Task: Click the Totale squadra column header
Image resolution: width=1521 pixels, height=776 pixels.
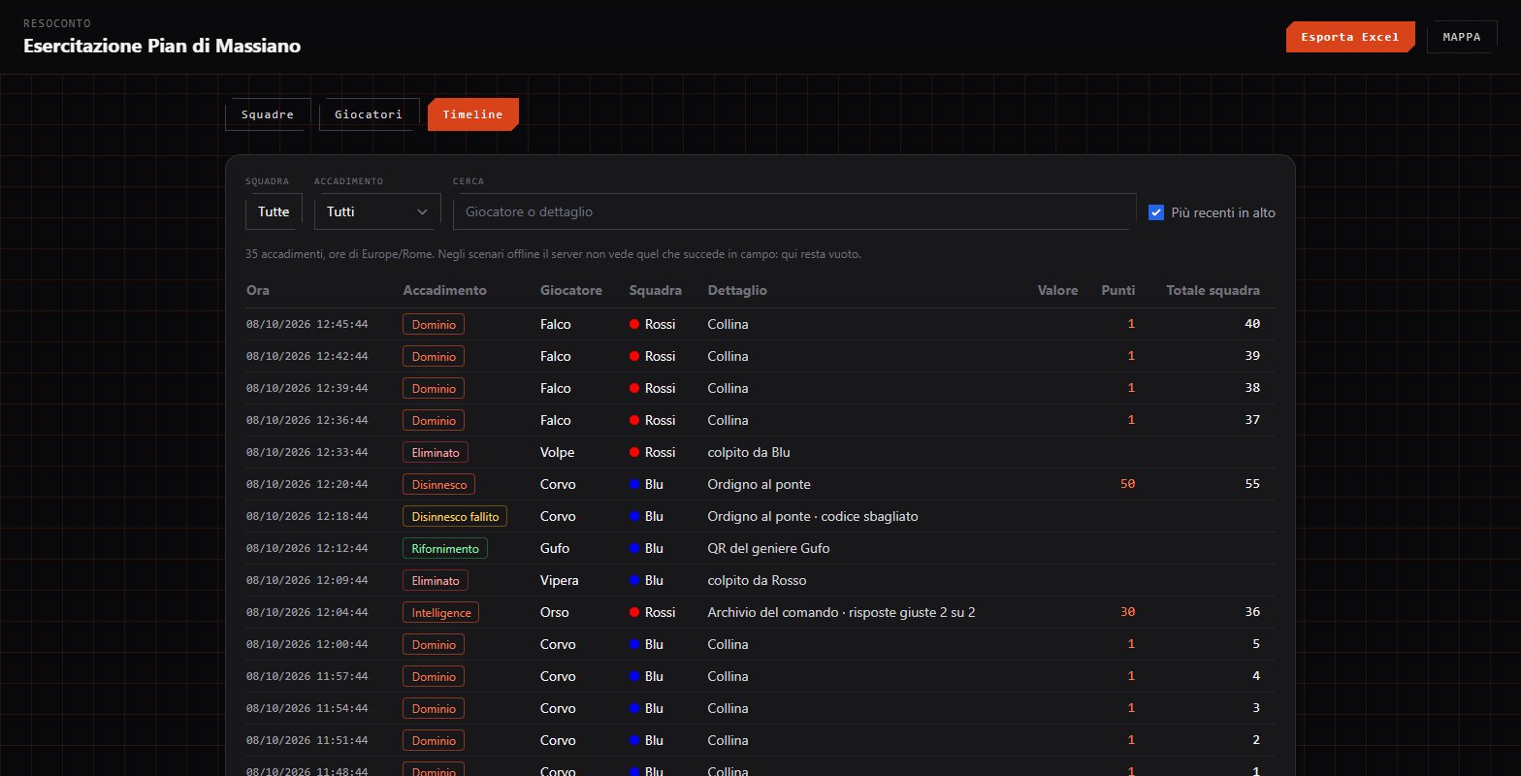Action: (1214, 290)
